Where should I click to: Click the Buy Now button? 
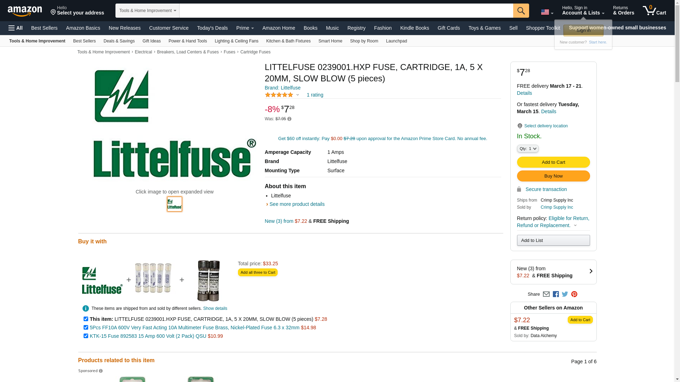point(553,176)
